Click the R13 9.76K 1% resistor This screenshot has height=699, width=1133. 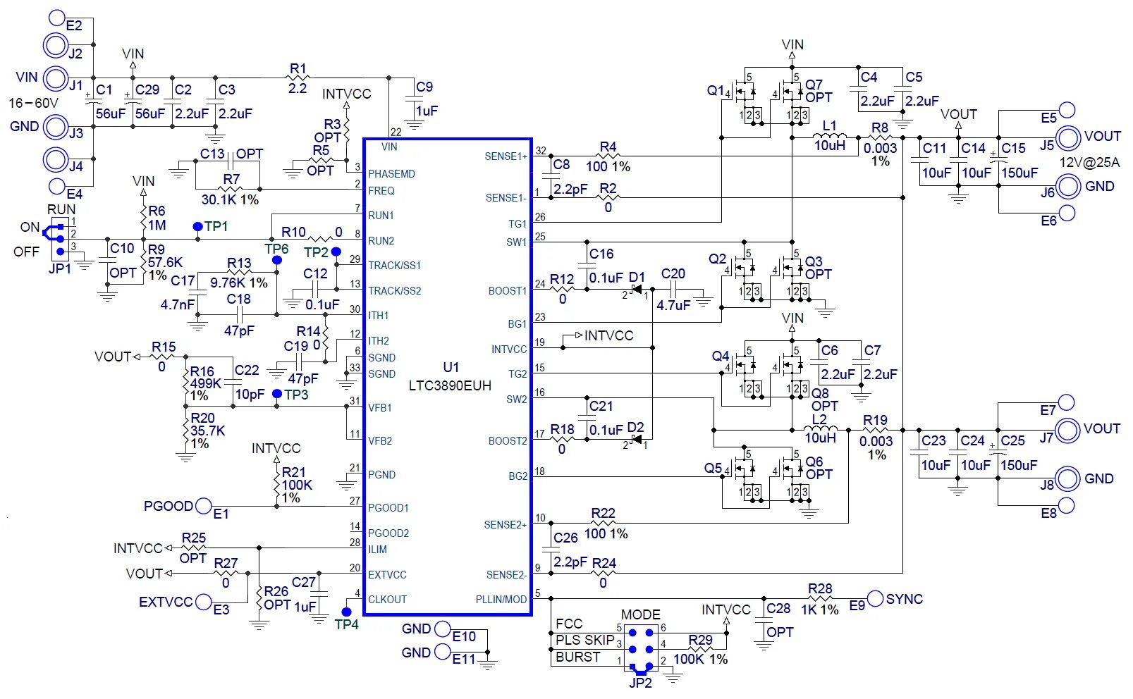pyautogui.click(x=240, y=273)
